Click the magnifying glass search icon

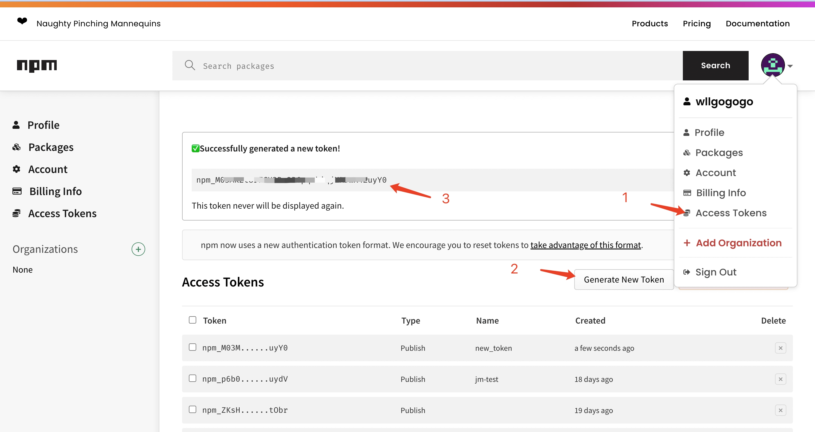click(190, 65)
